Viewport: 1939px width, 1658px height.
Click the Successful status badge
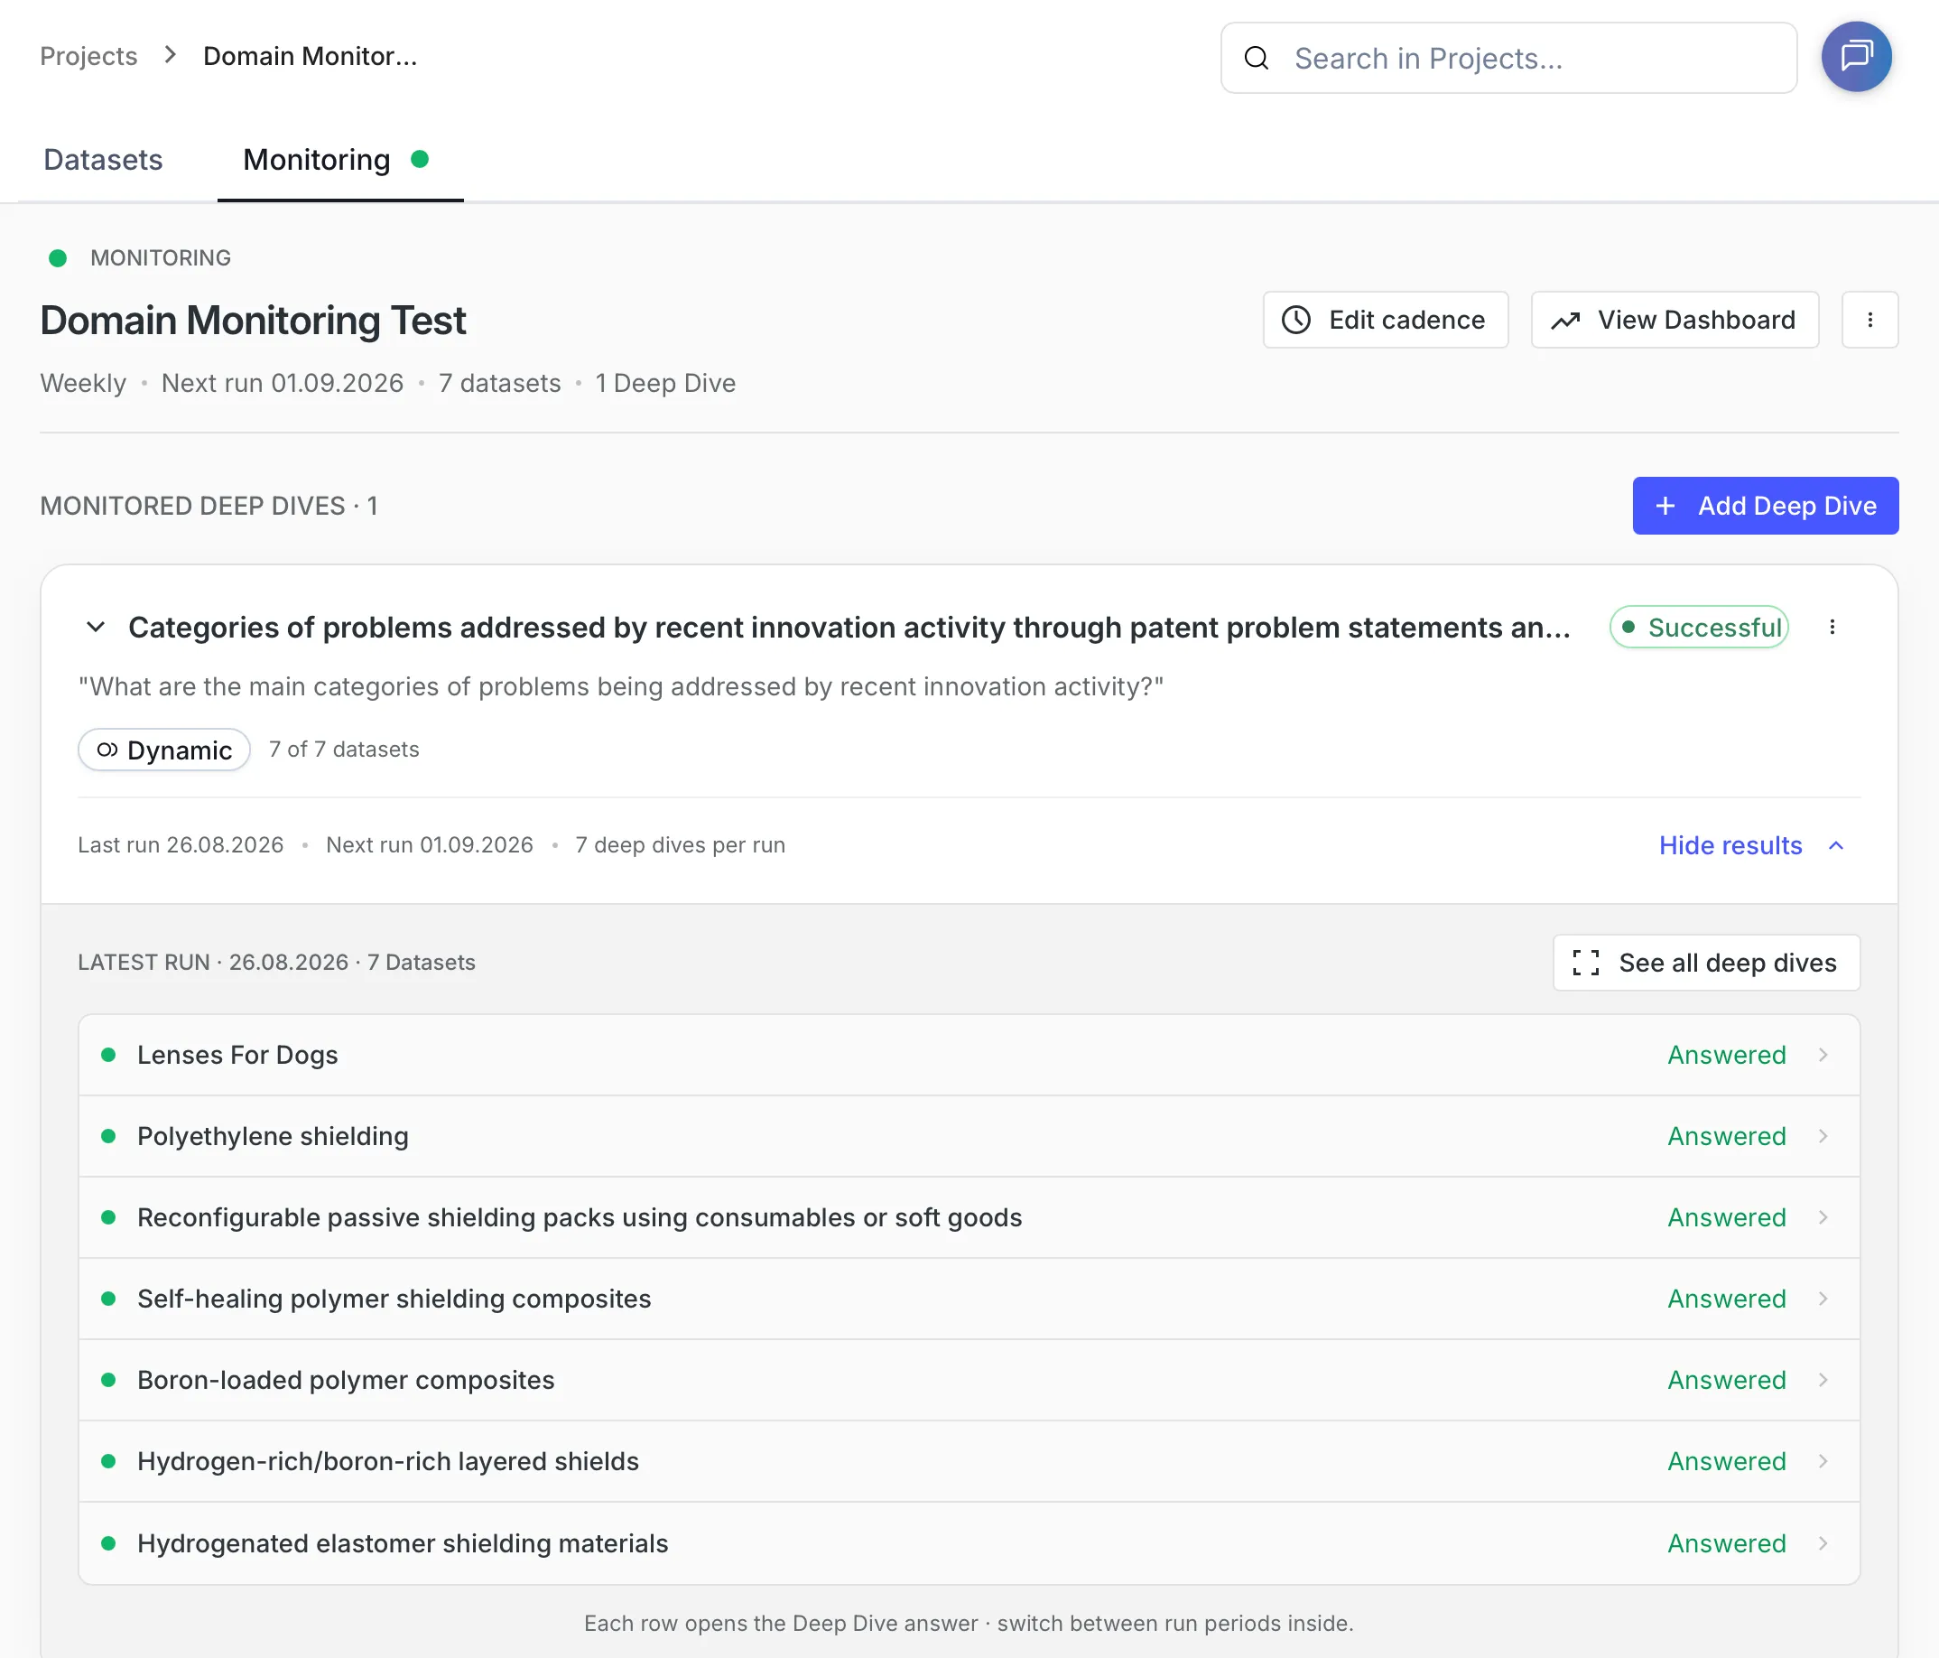pyautogui.click(x=1699, y=628)
